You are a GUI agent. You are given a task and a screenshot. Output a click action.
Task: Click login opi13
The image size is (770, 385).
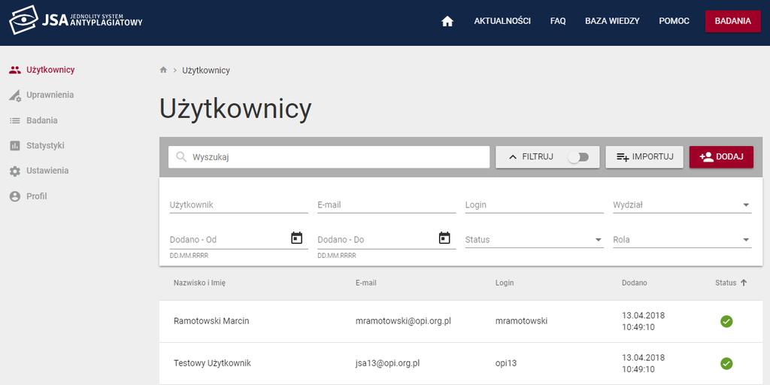[x=506, y=363]
